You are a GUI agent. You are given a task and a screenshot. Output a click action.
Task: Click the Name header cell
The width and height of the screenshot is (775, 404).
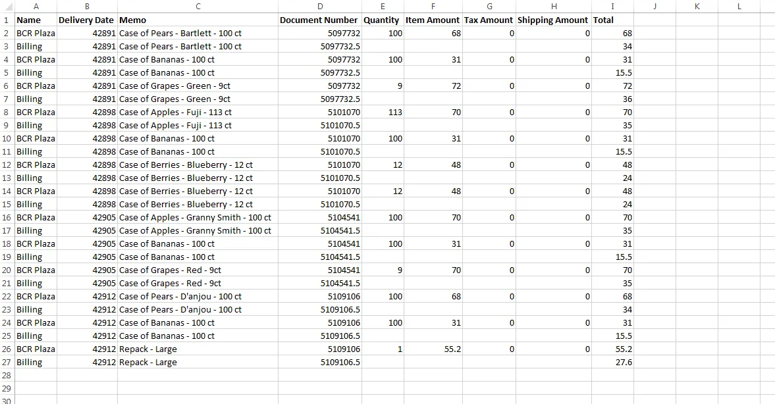(36, 20)
